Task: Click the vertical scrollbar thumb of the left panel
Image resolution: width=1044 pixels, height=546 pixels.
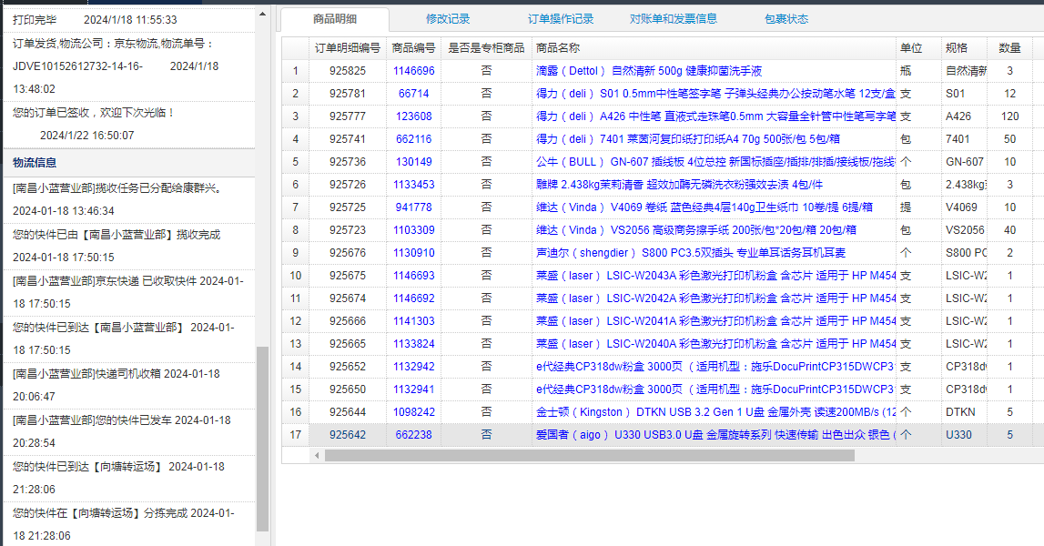Action: (262, 439)
